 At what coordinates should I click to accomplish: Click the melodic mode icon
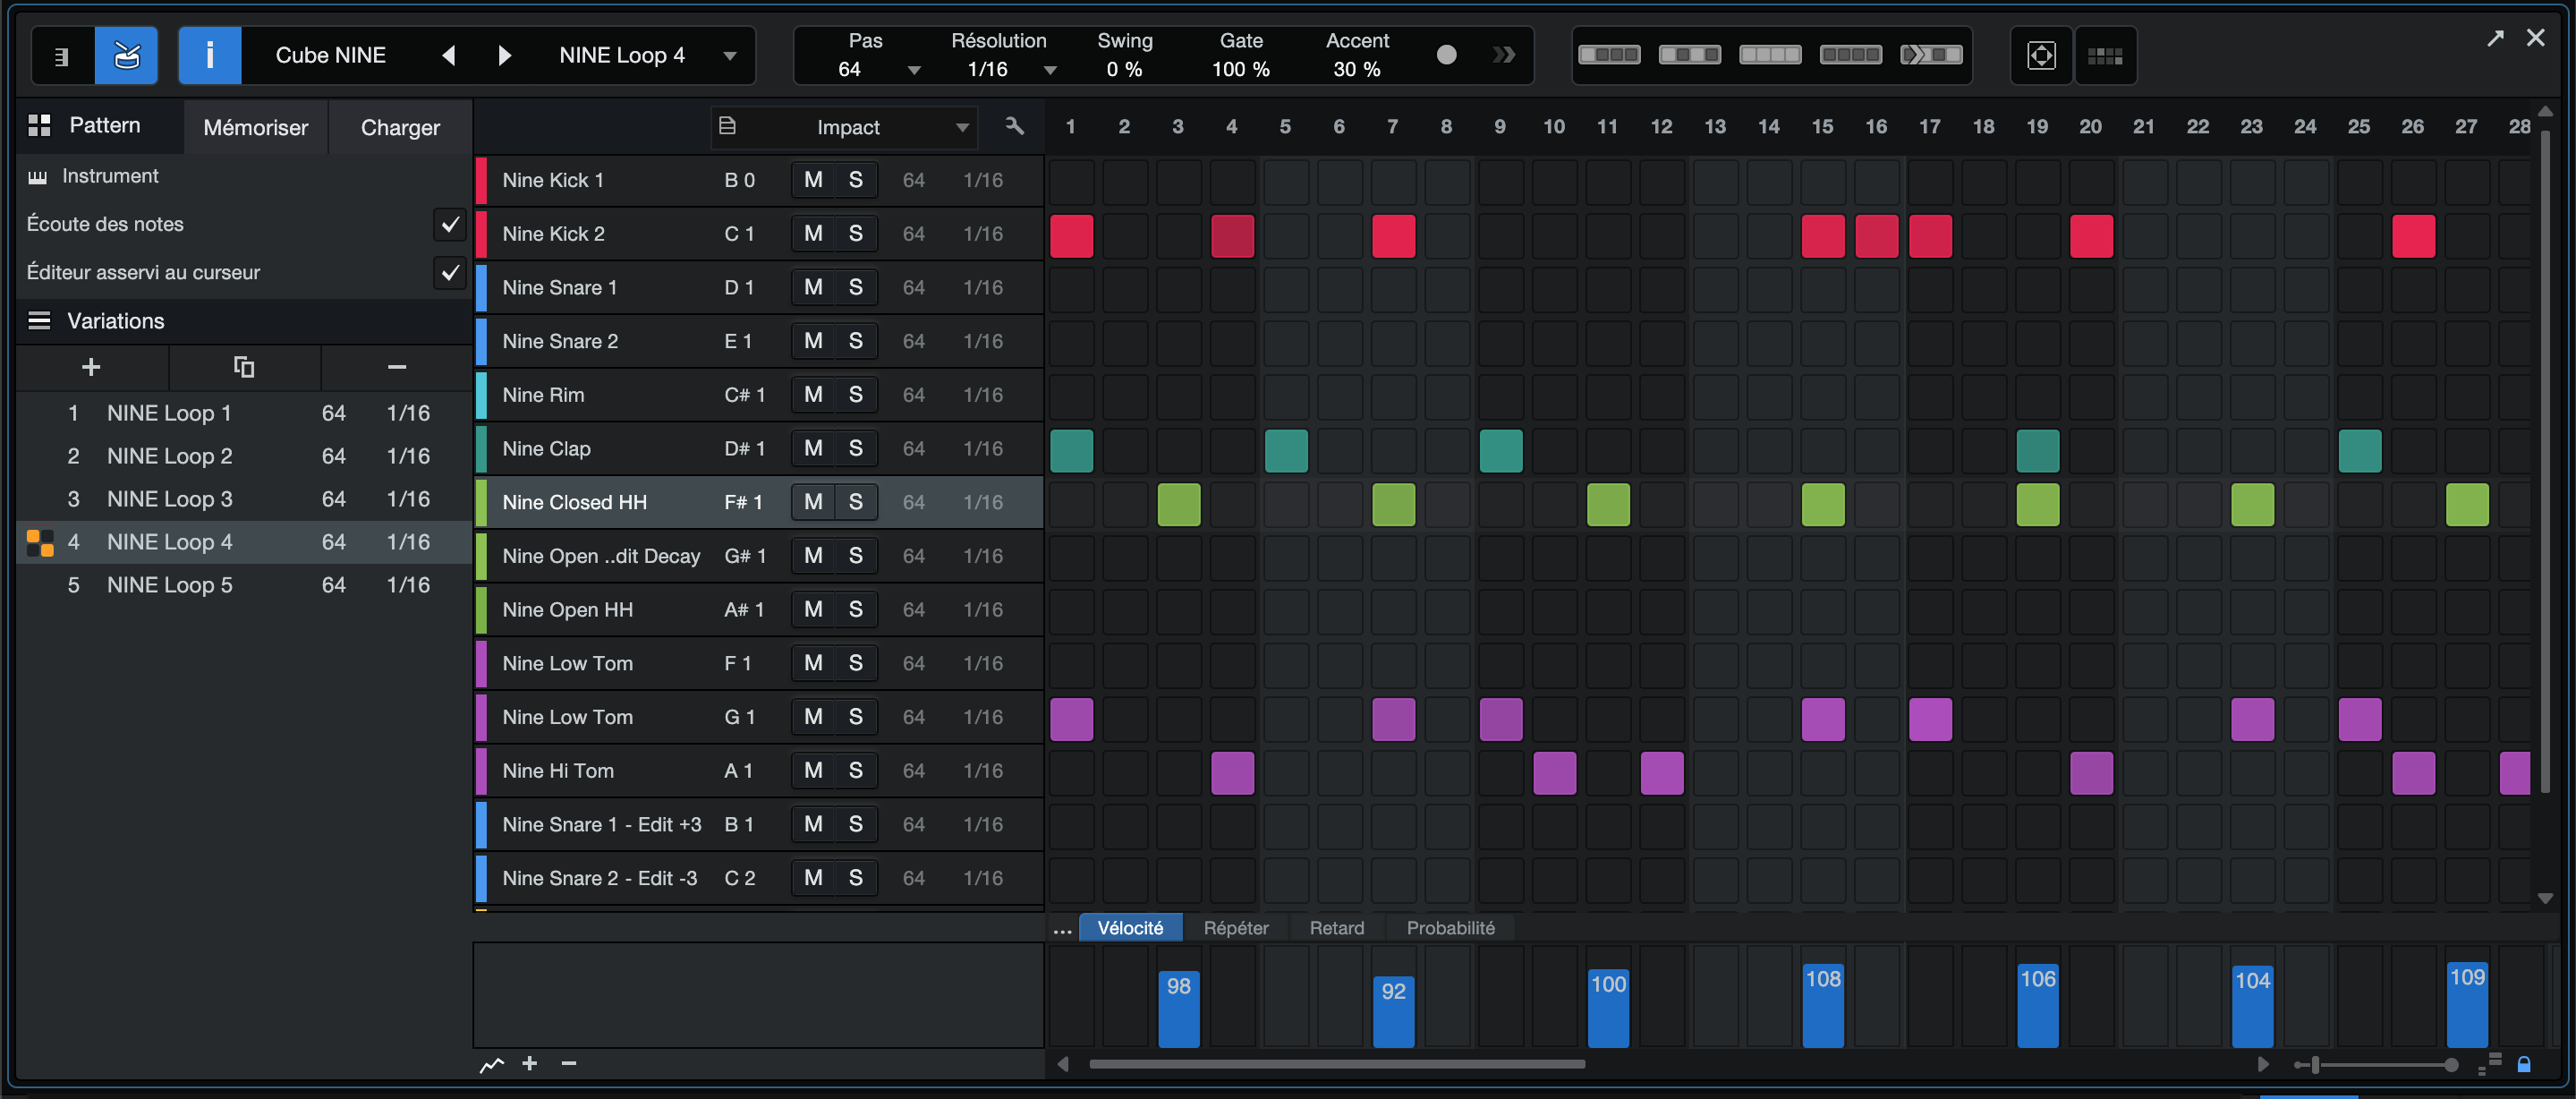click(x=62, y=55)
